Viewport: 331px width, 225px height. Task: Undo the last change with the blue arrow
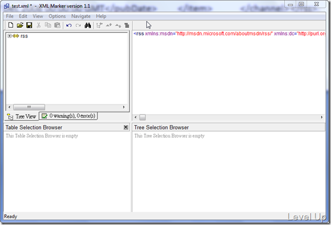(69, 26)
